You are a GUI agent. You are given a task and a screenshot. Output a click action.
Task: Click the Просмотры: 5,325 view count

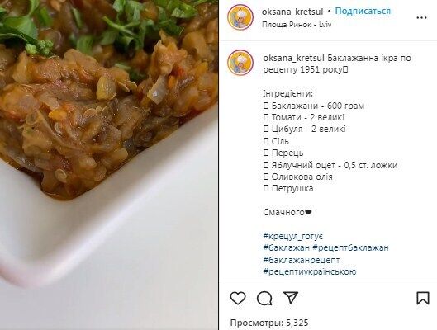[x=269, y=323]
